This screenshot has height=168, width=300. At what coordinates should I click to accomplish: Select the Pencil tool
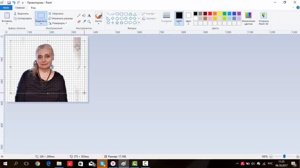point(79,15)
